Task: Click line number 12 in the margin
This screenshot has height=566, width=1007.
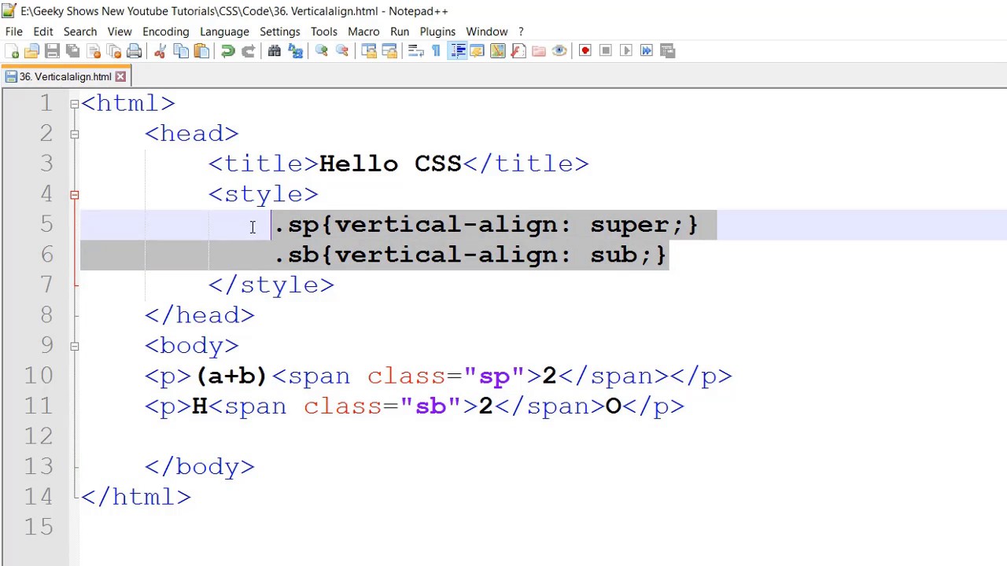Action: pyautogui.click(x=38, y=436)
